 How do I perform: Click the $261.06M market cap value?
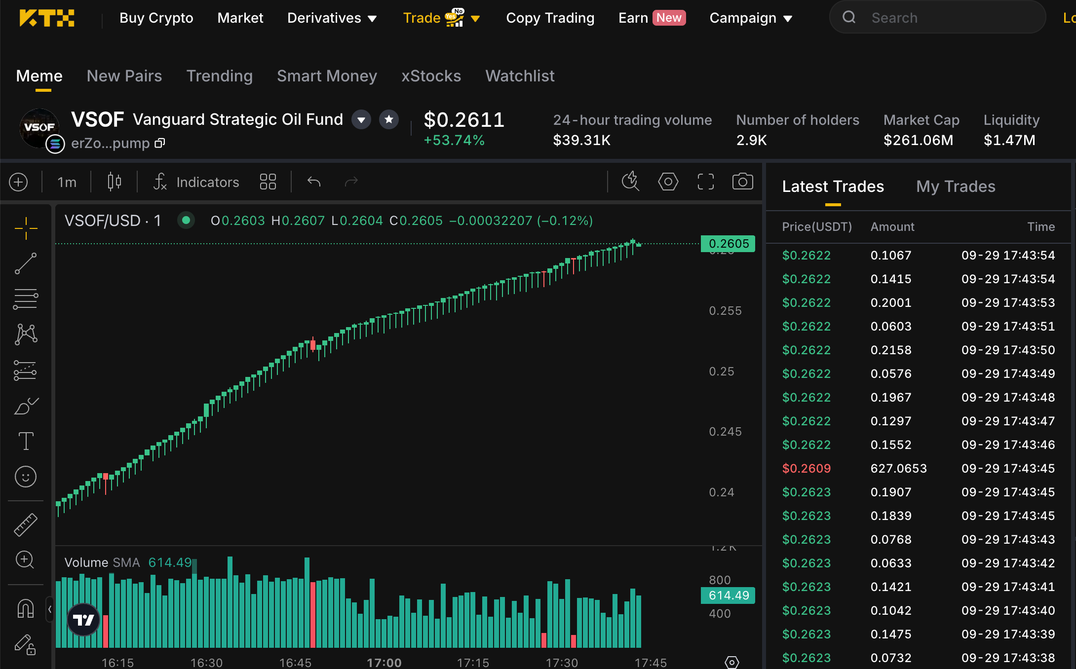pyautogui.click(x=919, y=140)
